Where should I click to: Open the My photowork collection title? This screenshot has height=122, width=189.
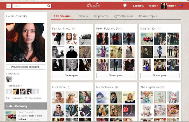[105, 87]
